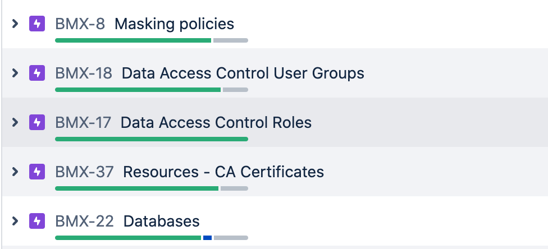This screenshot has width=548, height=249.
Task: Open the BMX-22 issue link
Action: coord(84,221)
